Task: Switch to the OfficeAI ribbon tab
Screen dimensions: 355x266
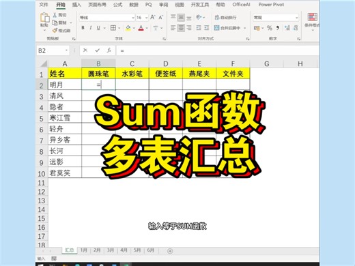Action: [x=241, y=5]
